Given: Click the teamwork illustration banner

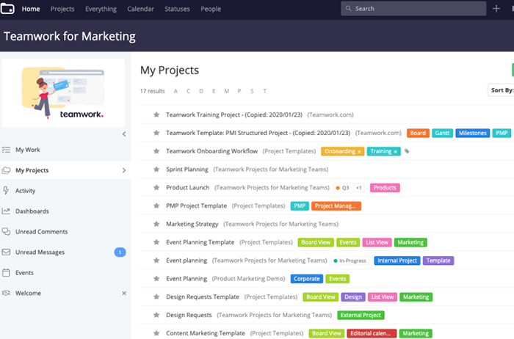Looking at the screenshot, I should (63, 93).
